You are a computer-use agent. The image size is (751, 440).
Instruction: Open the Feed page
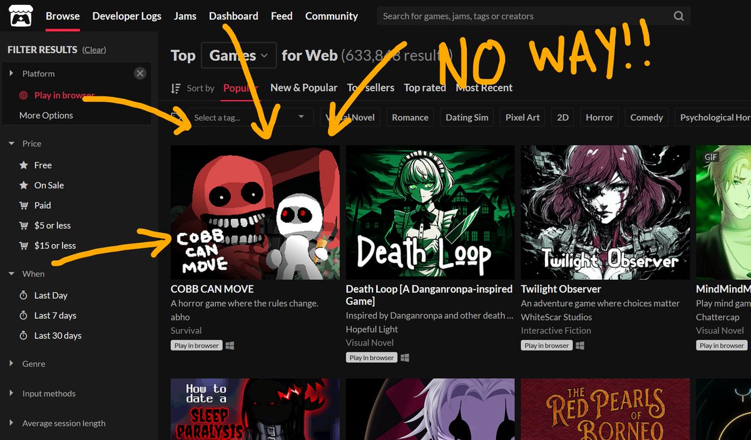pos(282,16)
